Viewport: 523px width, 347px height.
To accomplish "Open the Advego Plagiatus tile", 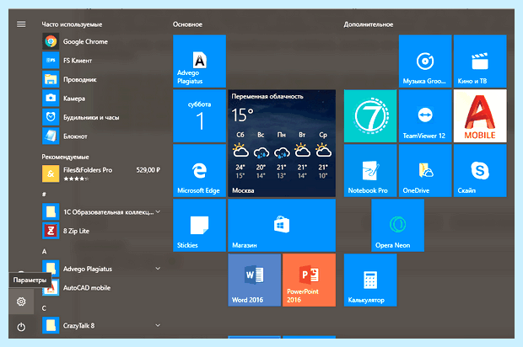I will tap(199, 61).
